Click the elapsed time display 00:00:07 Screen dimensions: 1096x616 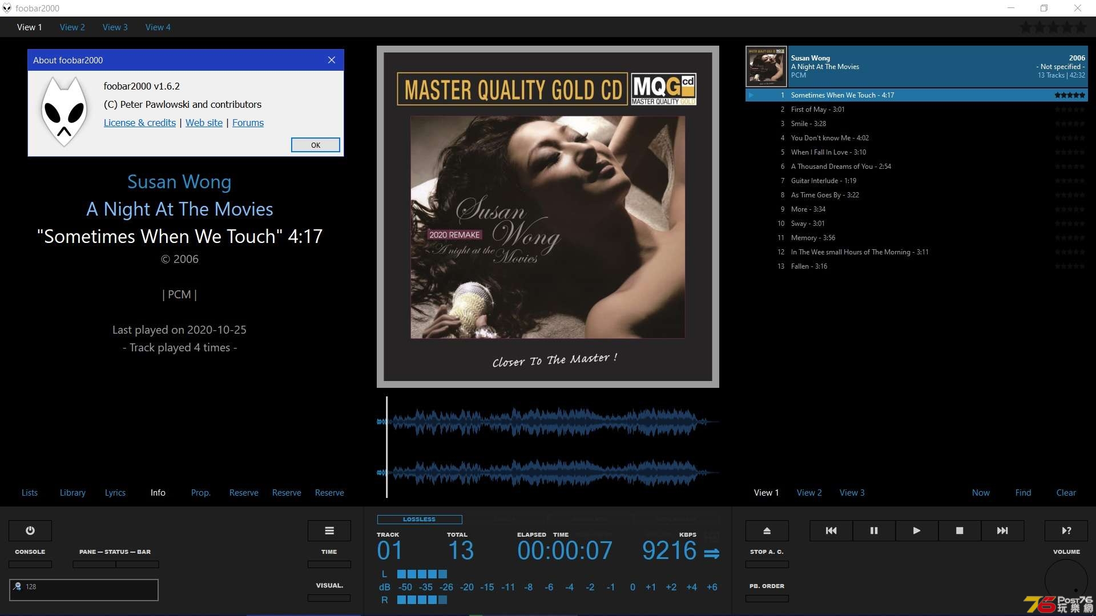pos(565,551)
